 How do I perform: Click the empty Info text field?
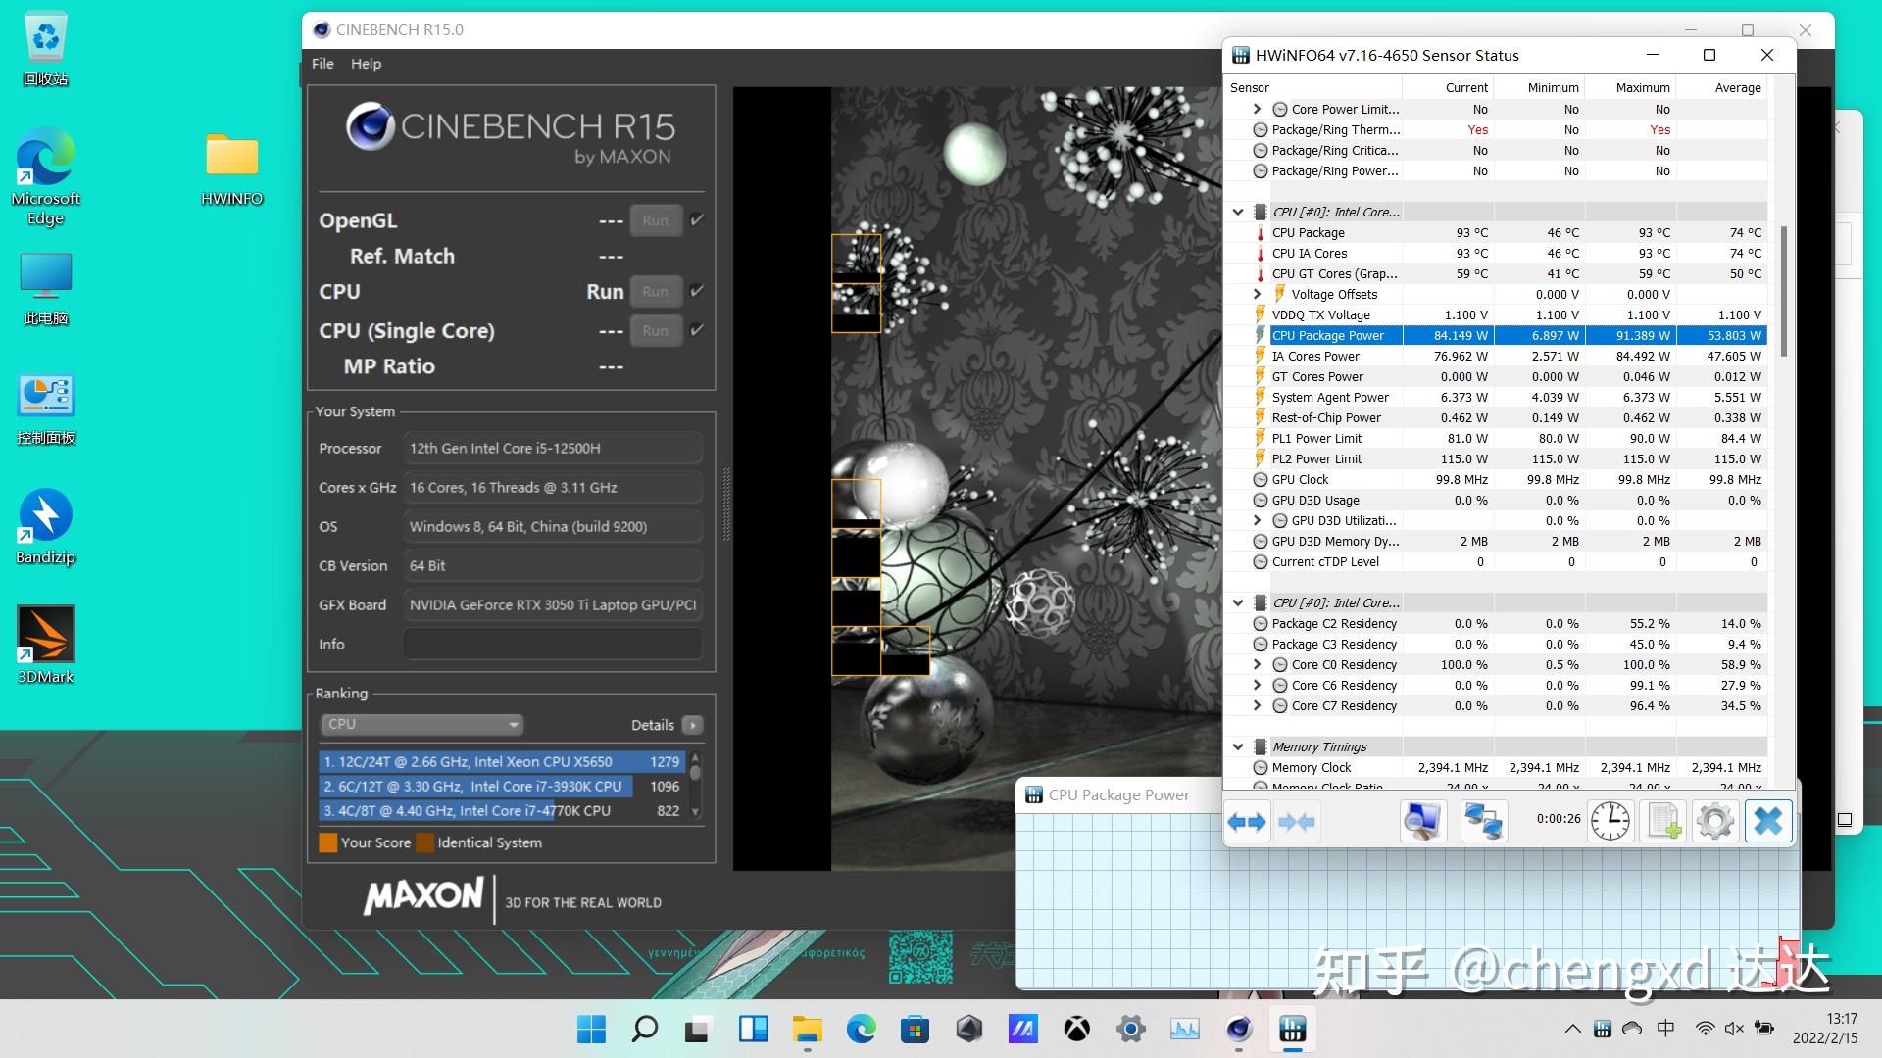[553, 644]
